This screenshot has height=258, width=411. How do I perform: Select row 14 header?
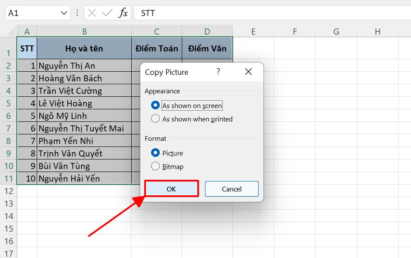click(8, 216)
